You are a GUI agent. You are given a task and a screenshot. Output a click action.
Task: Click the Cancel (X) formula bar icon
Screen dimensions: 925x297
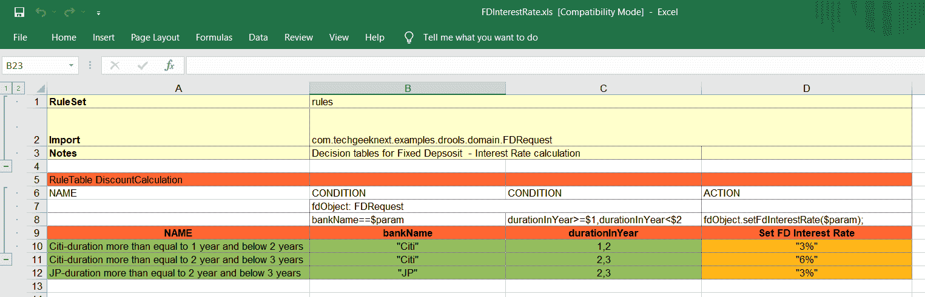coord(115,65)
